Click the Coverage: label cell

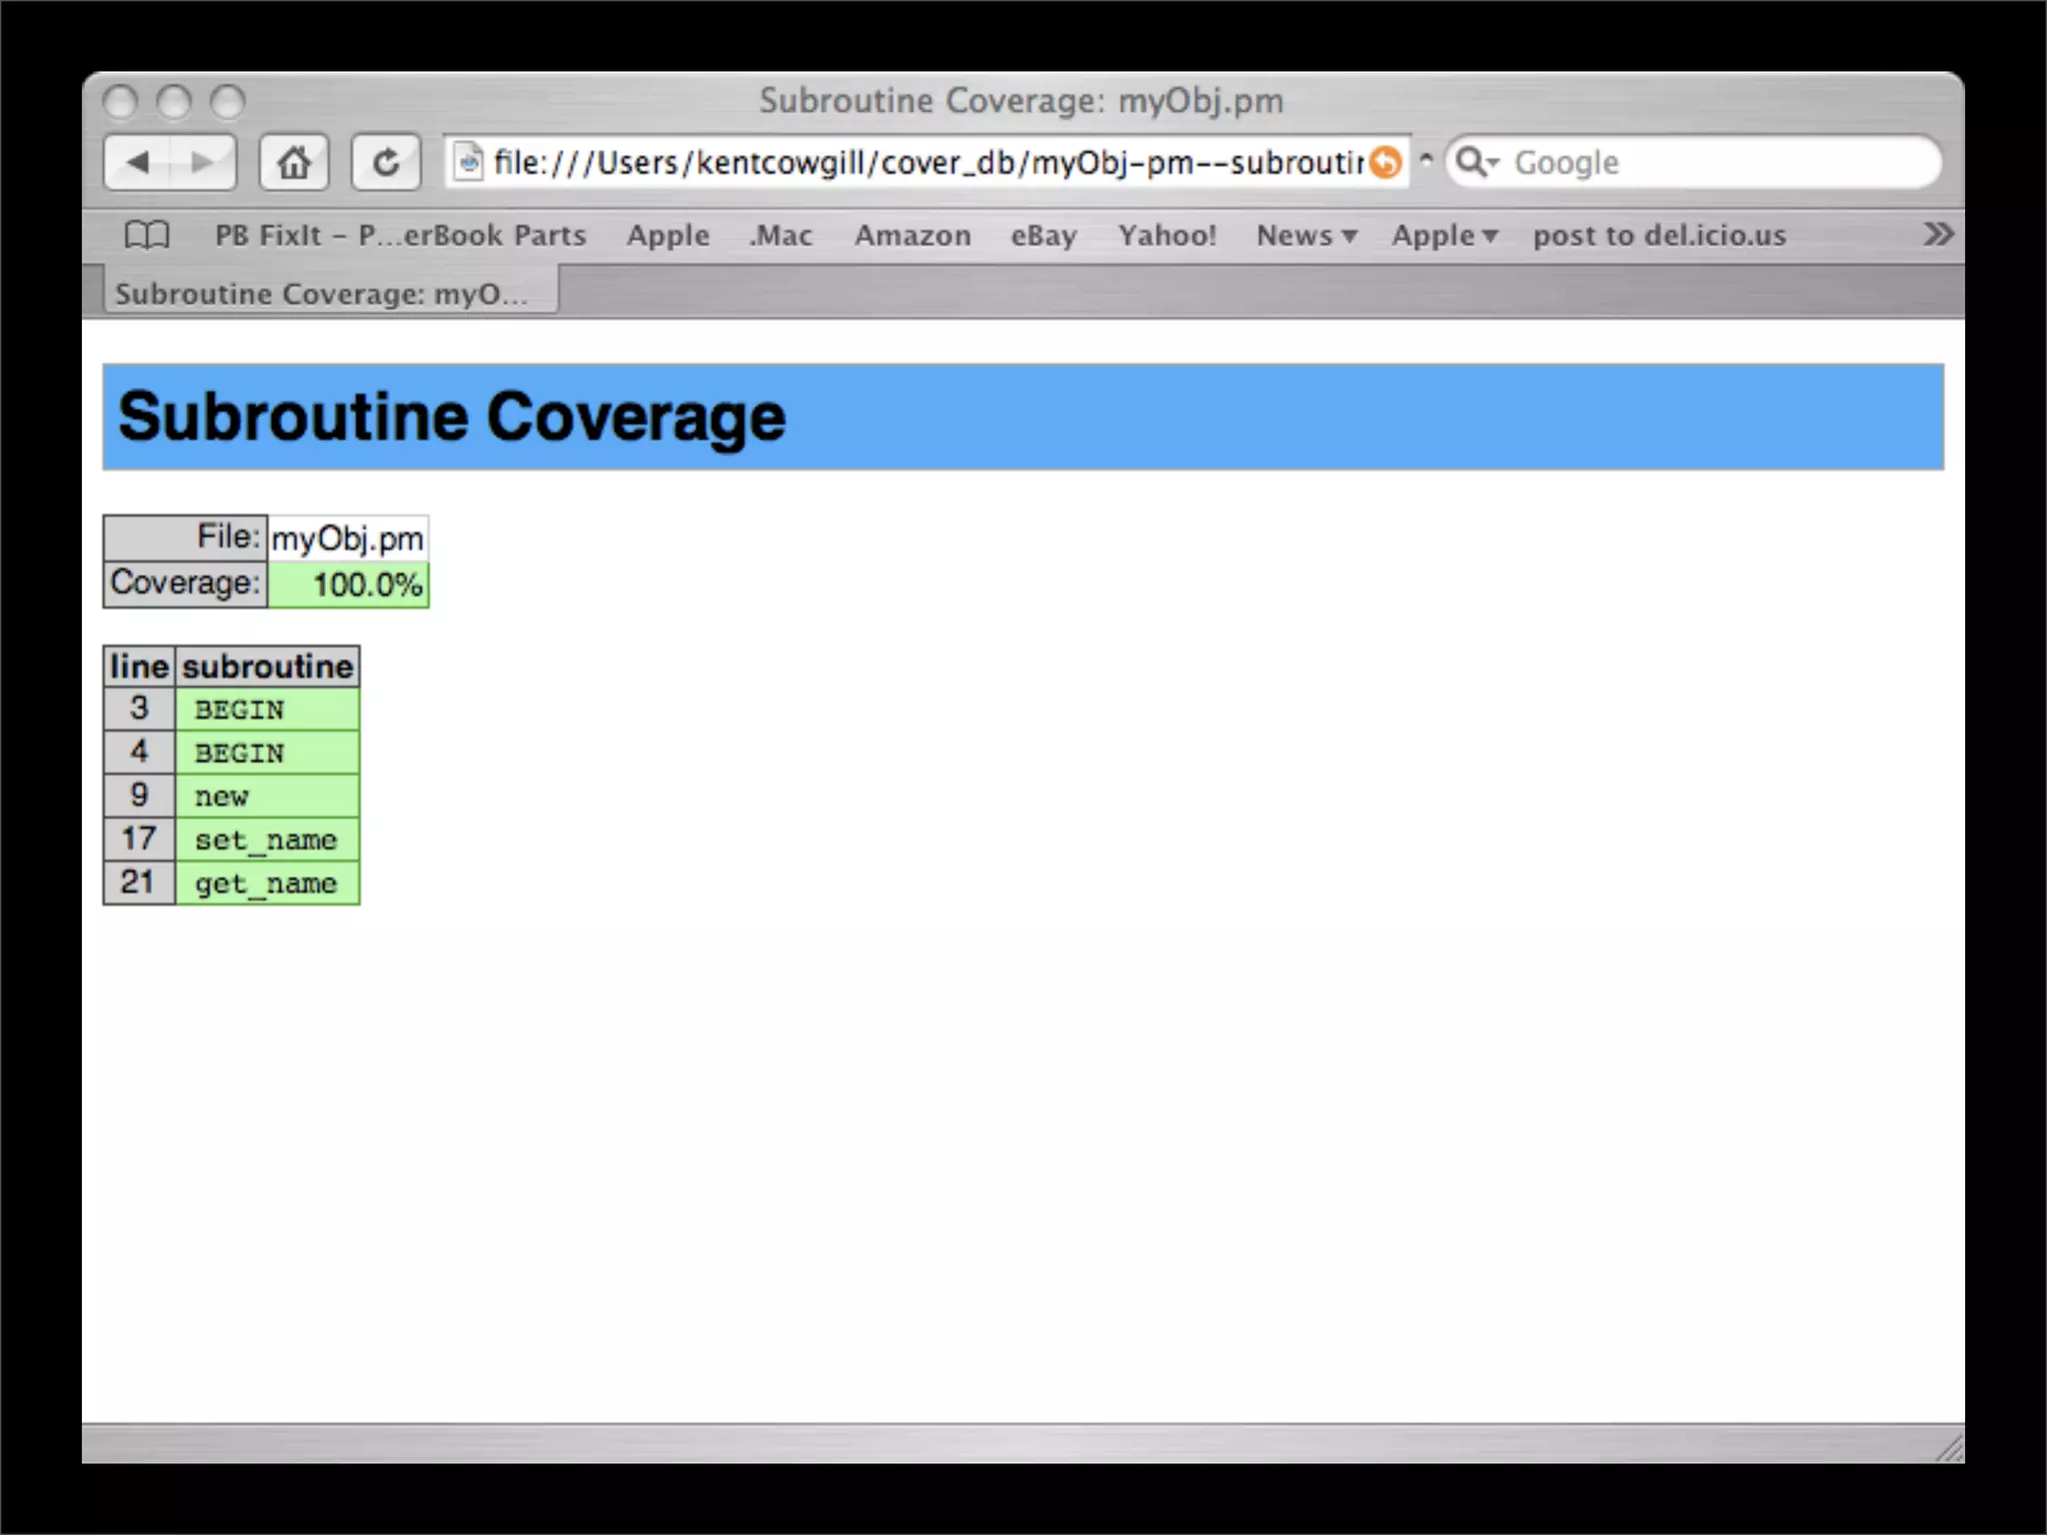[185, 585]
